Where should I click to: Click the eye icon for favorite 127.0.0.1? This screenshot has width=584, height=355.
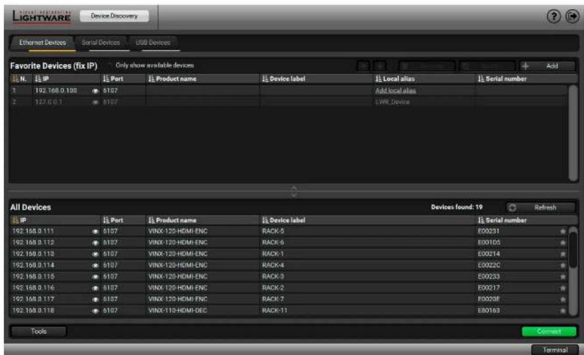(95, 102)
